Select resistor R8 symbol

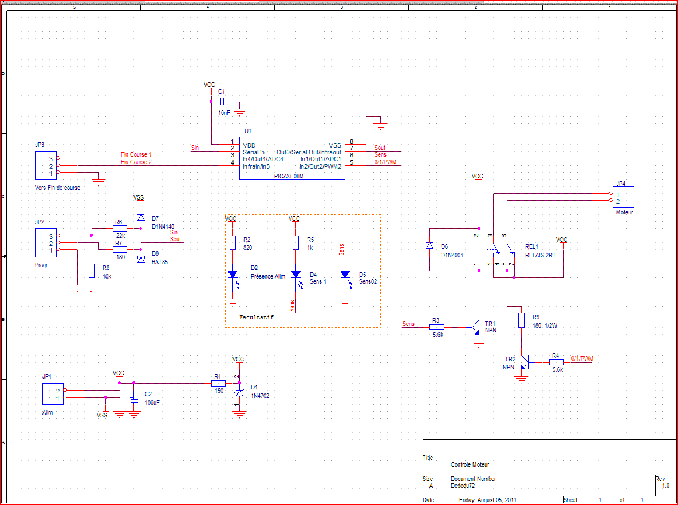92,271
